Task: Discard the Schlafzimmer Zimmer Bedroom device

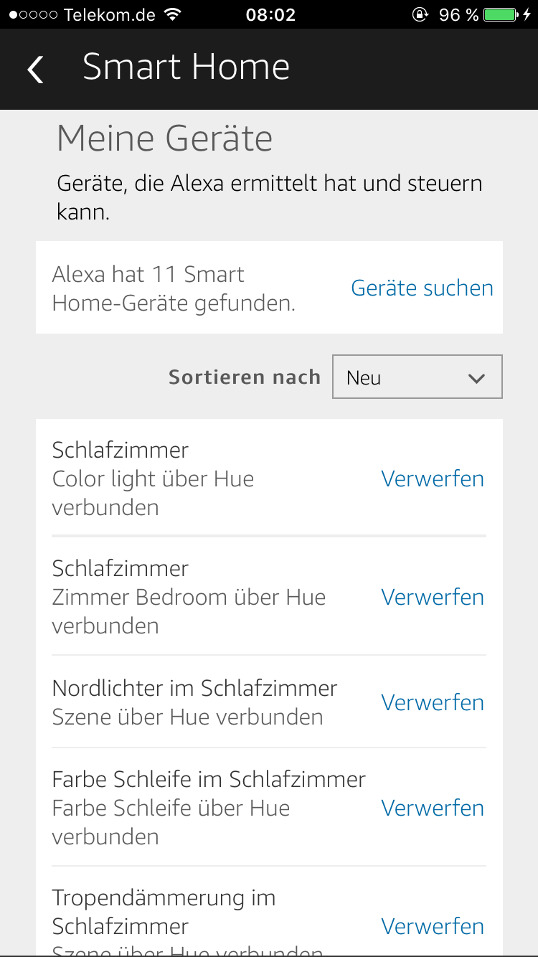Action: [x=433, y=597]
